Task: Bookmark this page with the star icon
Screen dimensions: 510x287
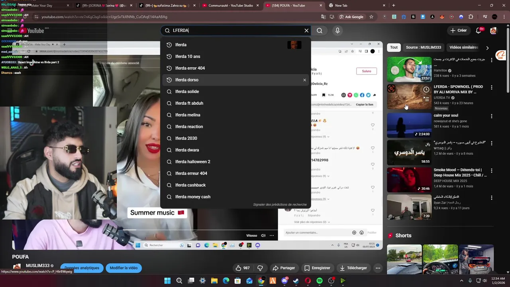Action: [x=371, y=17]
